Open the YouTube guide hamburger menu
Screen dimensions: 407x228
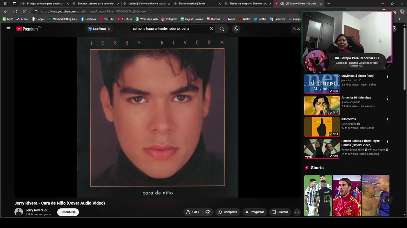[9, 28]
